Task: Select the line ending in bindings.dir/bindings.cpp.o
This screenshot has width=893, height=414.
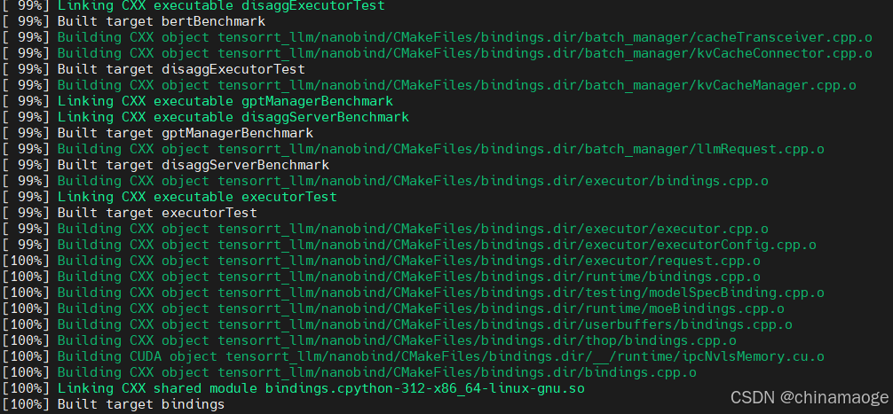Action: [x=350, y=372]
